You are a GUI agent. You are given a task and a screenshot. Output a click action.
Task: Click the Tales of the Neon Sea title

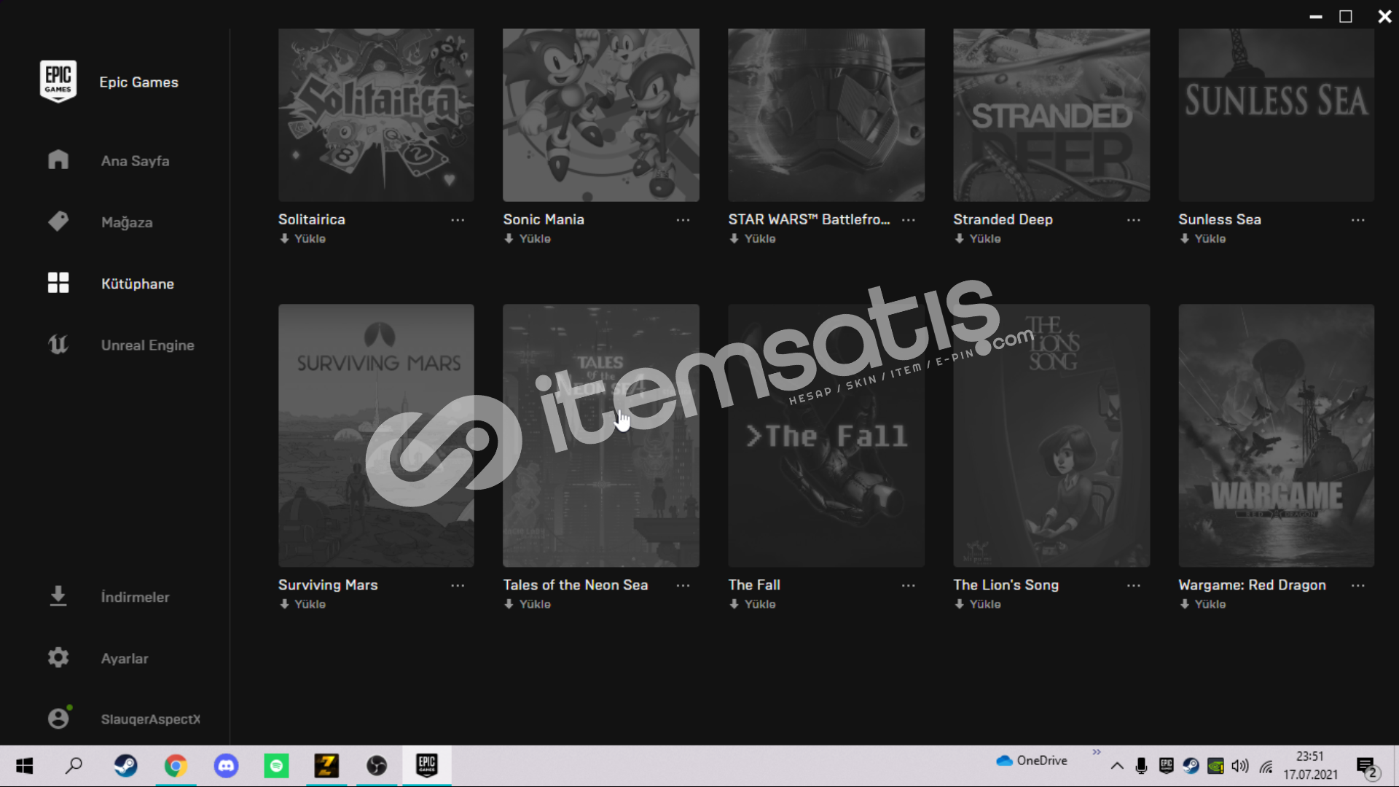(575, 585)
